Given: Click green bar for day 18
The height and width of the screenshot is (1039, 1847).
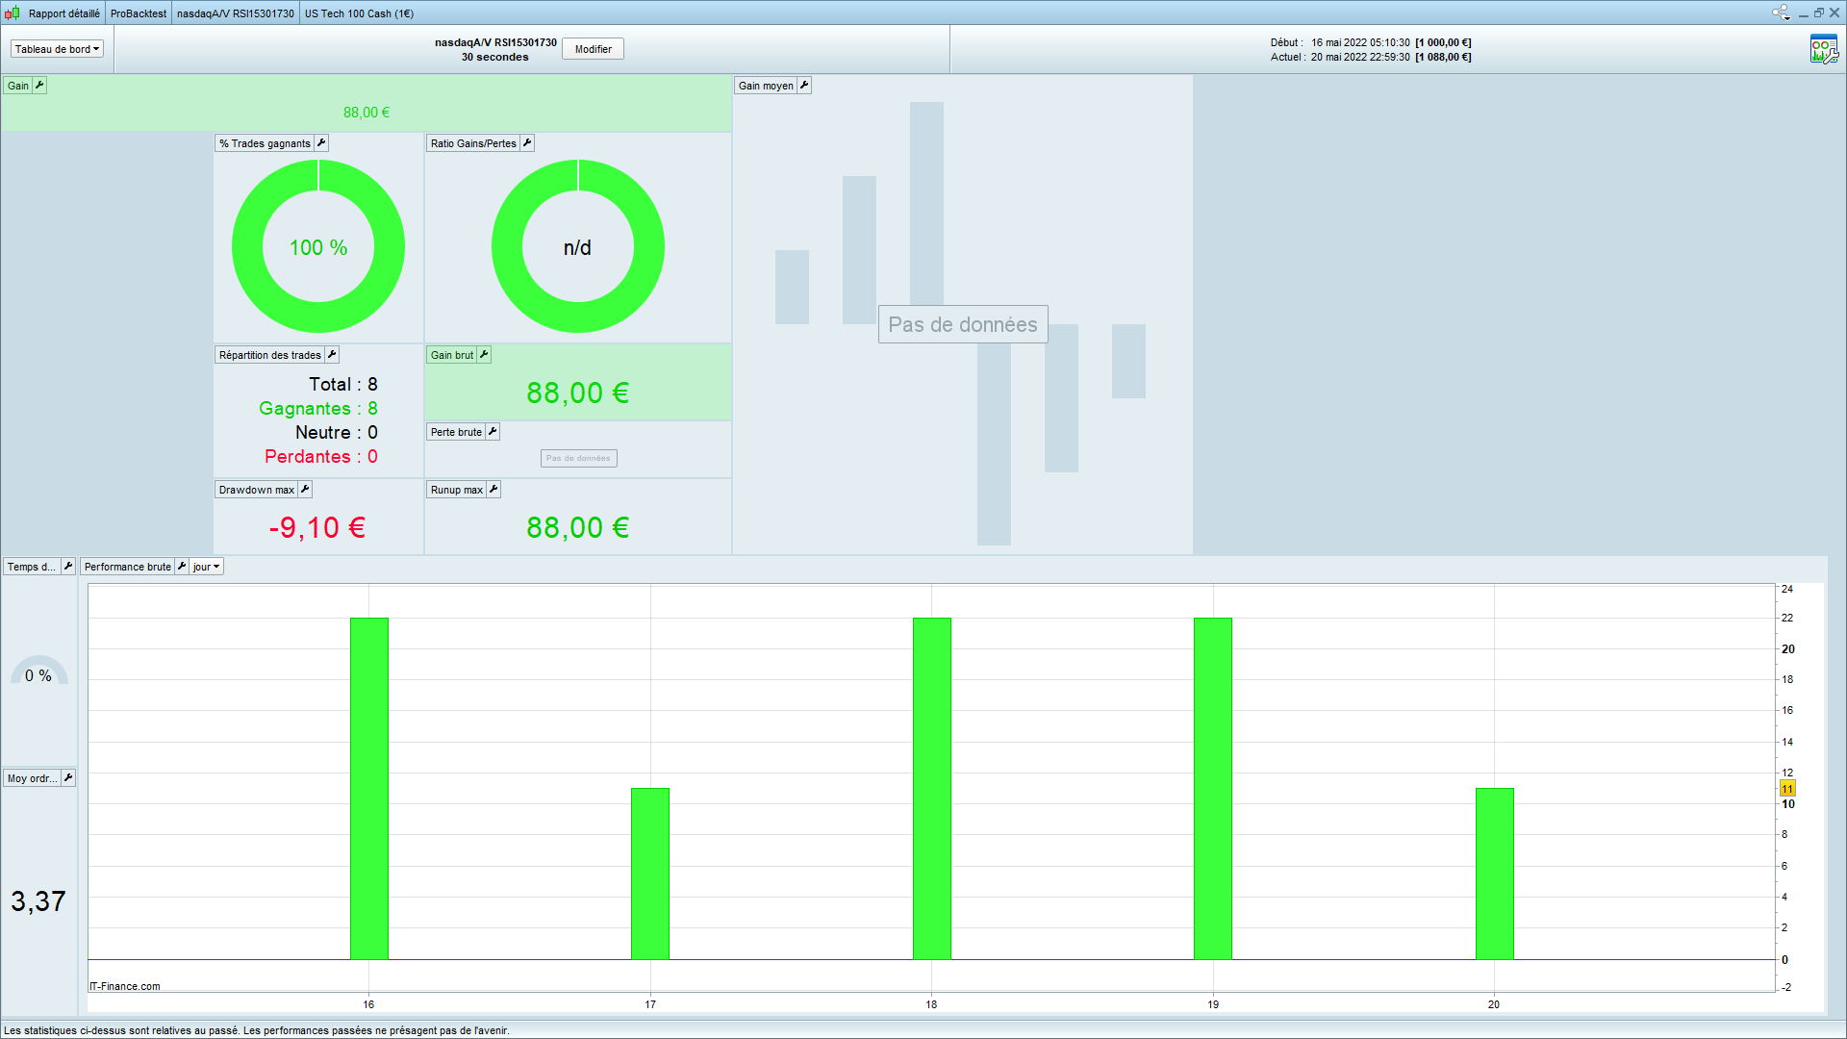Looking at the screenshot, I should (x=931, y=788).
